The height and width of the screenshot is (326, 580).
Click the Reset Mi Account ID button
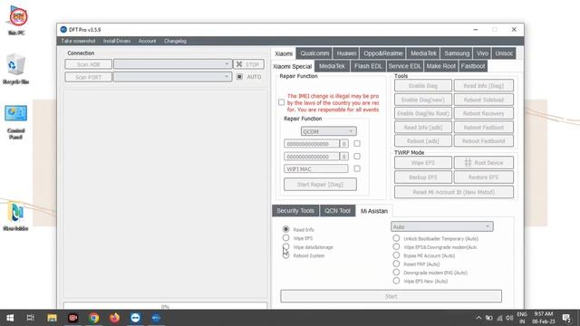454,192
